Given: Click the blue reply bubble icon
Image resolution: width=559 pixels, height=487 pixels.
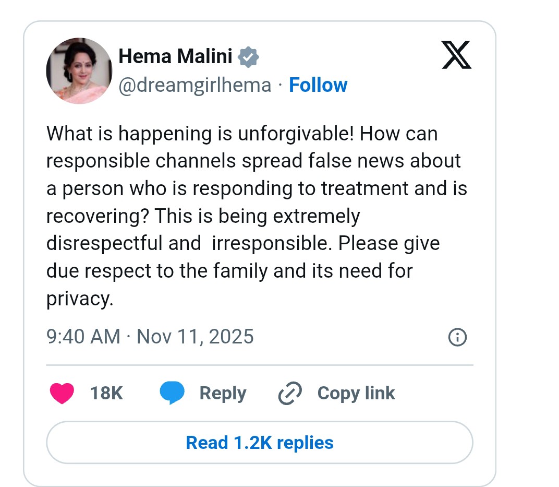Looking at the screenshot, I should pyautogui.click(x=172, y=393).
